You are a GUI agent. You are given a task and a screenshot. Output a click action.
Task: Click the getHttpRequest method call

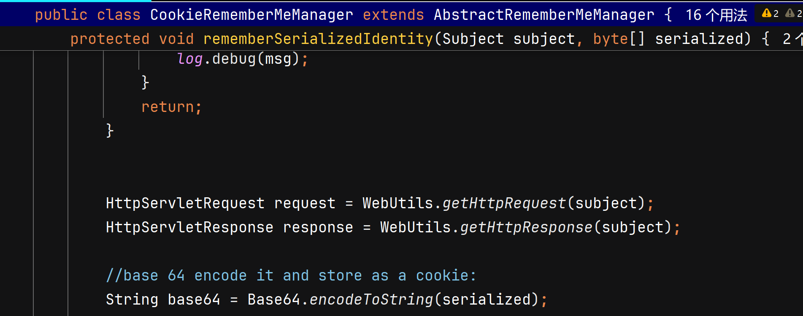[504, 203]
